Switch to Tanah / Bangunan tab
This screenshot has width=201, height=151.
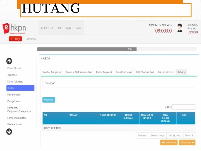(52, 72)
